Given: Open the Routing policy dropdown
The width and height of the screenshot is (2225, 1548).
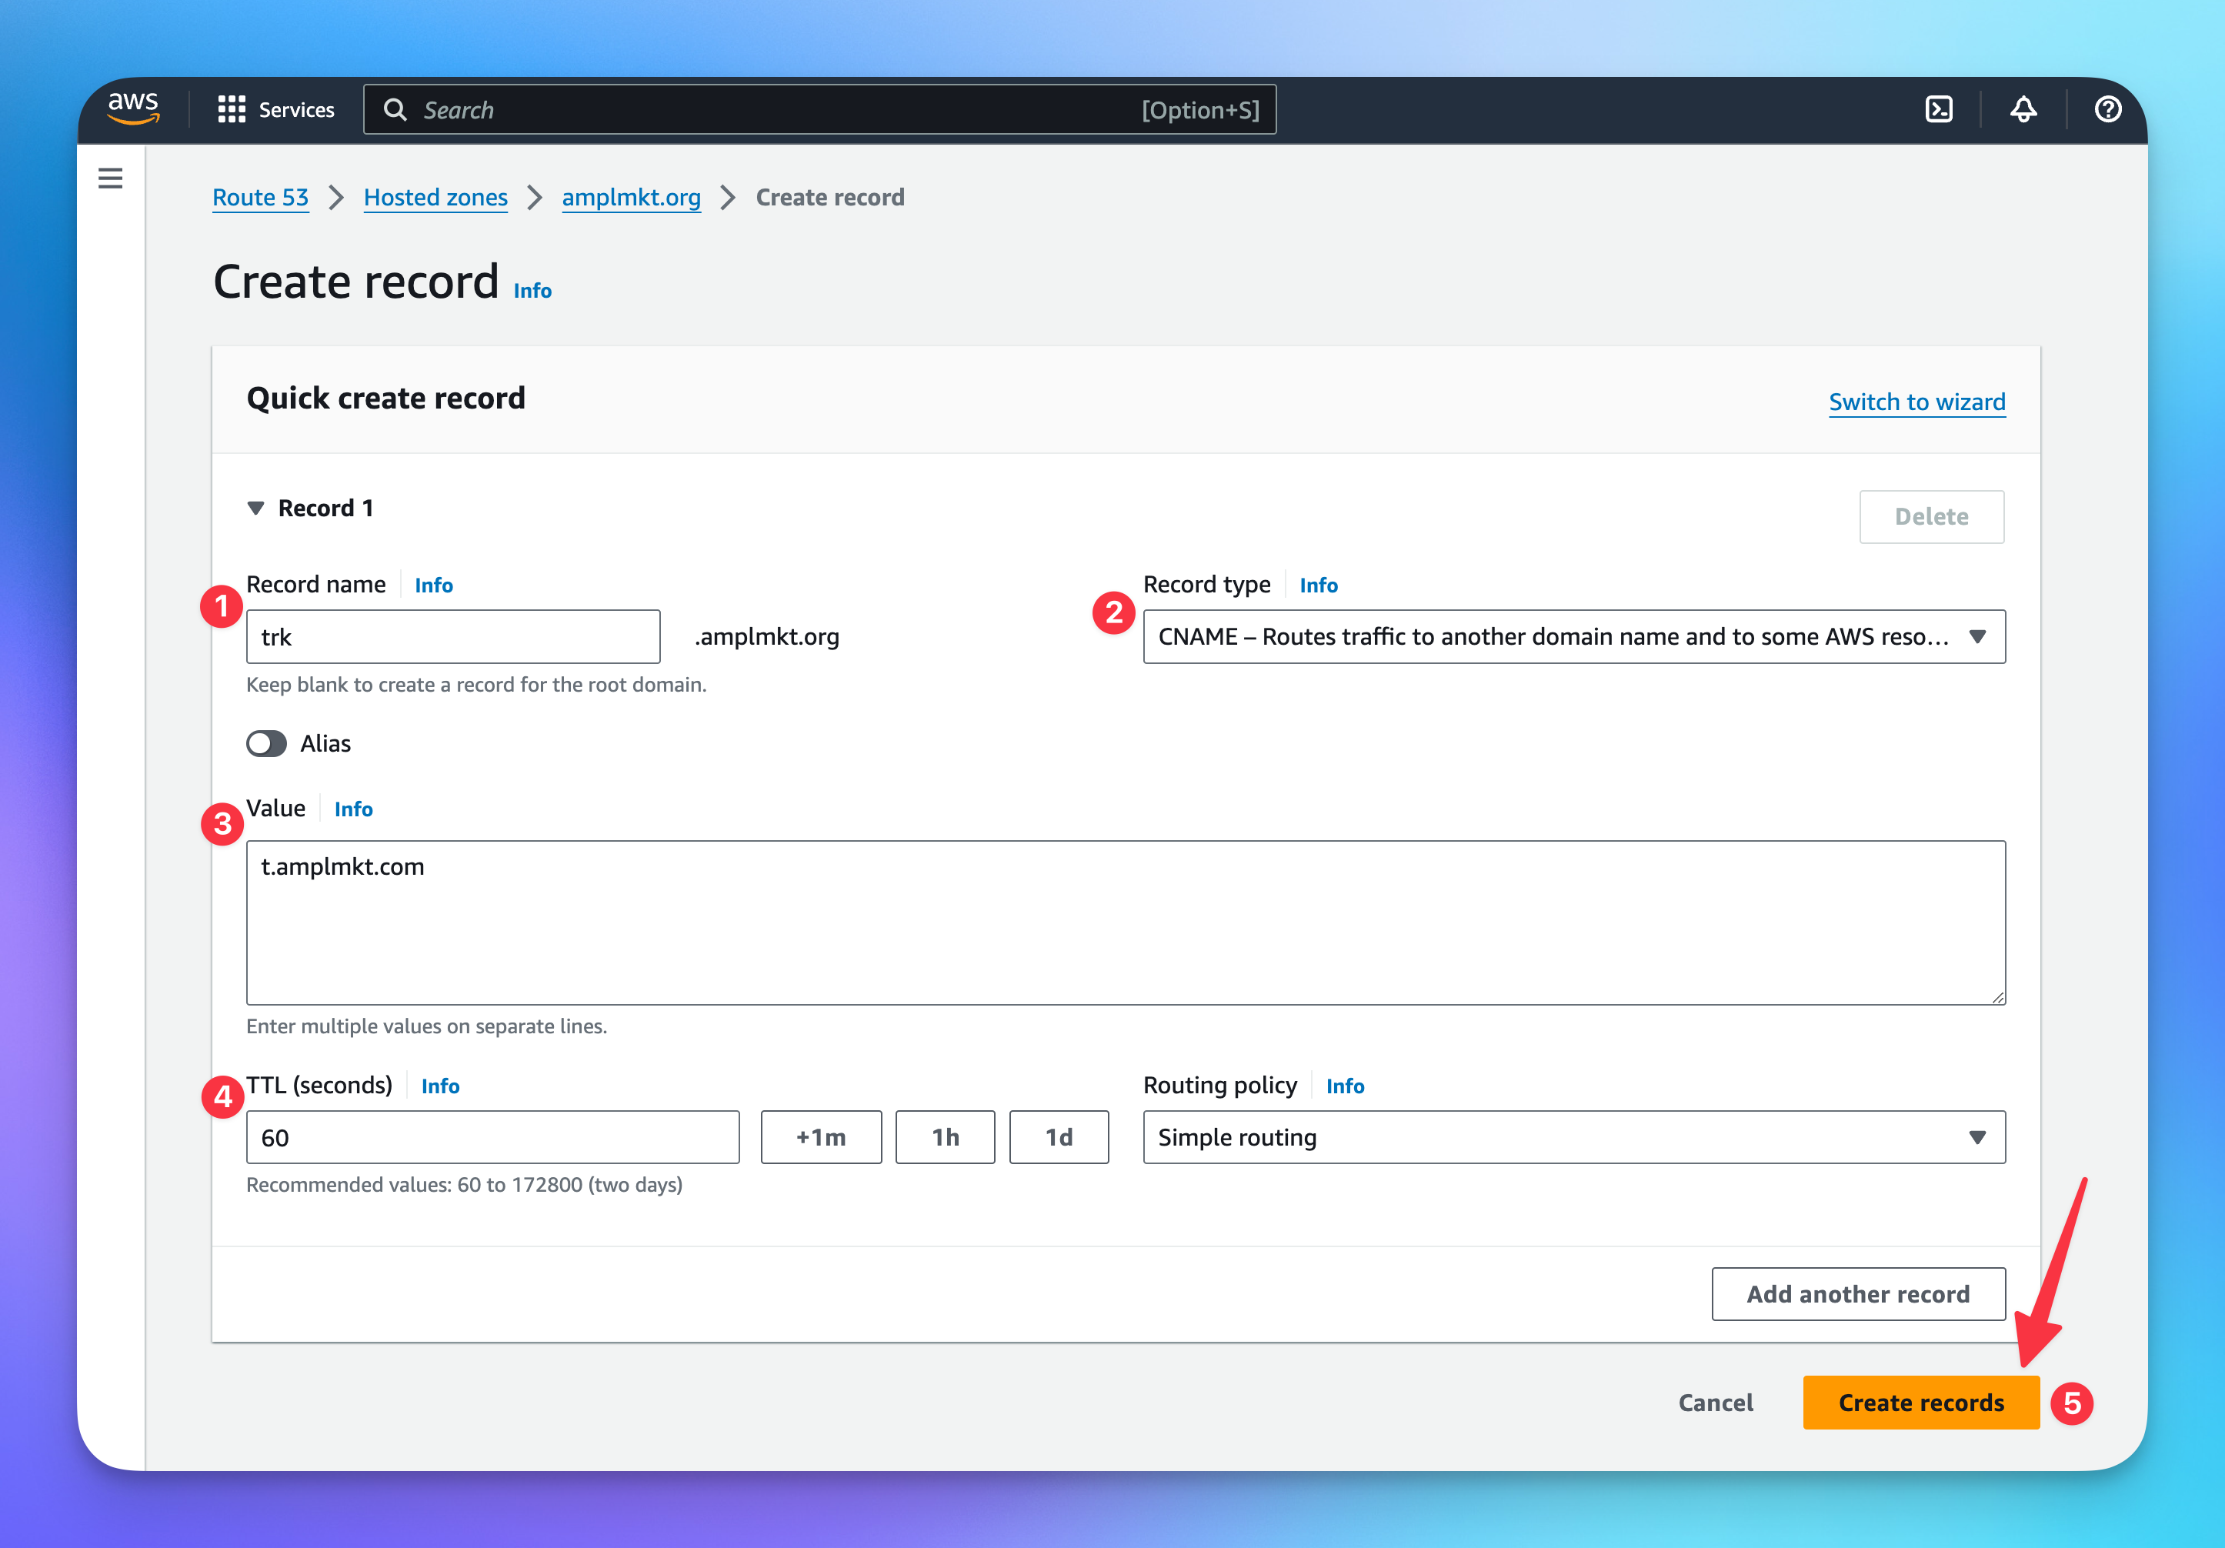Looking at the screenshot, I should click(1573, 1137).
